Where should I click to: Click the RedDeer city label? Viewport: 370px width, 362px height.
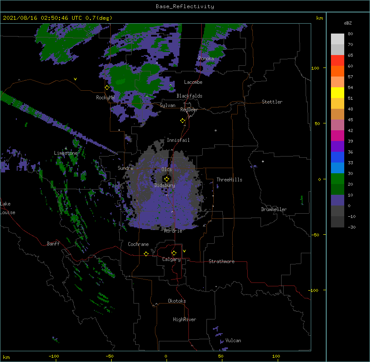point(189,110)
